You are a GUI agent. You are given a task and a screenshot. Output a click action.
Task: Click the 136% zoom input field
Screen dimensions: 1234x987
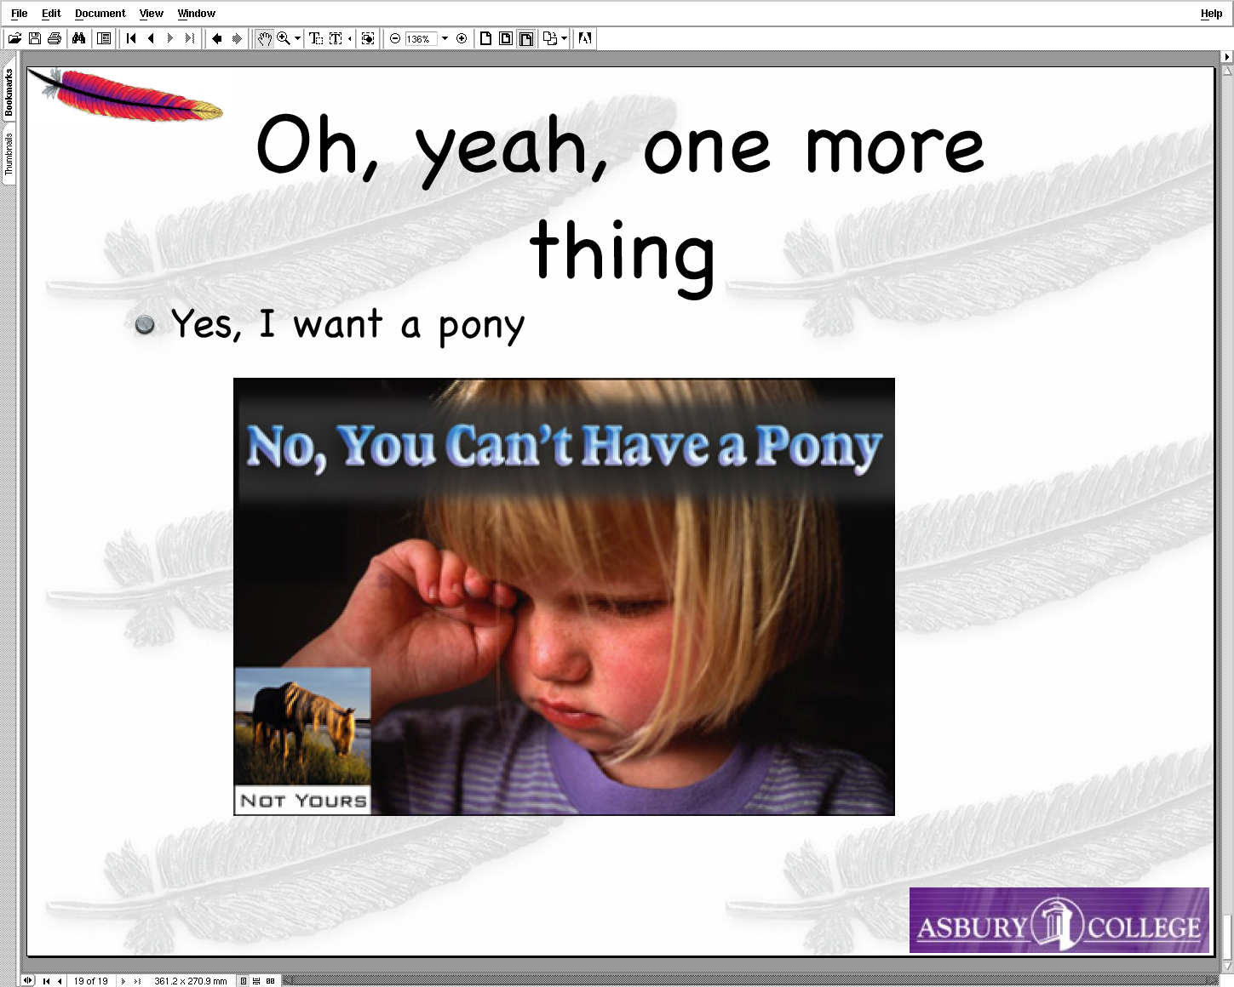[x=420, y=39]
